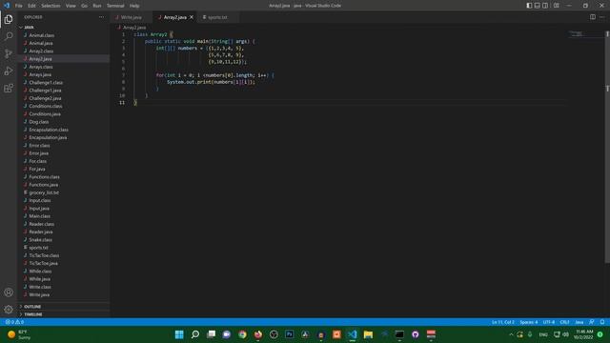Click the VS Code logo in title bar

click(x=7, y=6)
